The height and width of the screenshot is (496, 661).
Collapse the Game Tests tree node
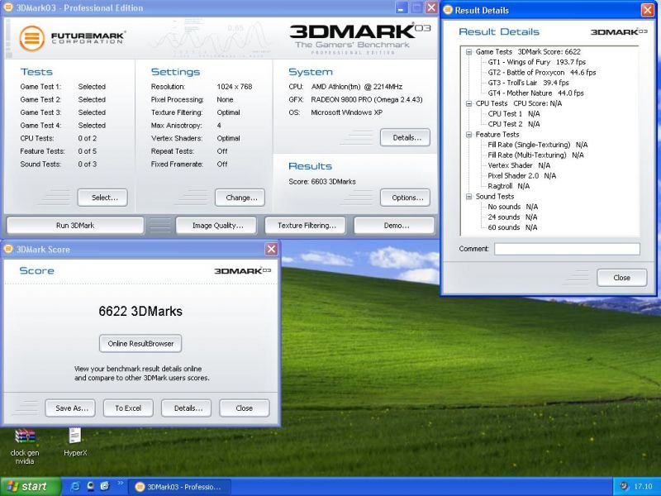pos(468,52)
